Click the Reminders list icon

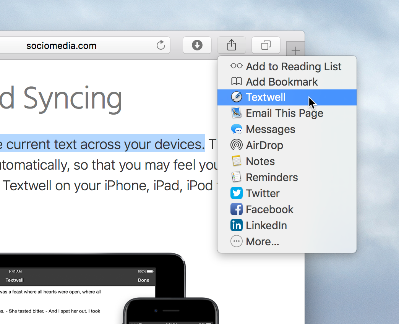237,177
